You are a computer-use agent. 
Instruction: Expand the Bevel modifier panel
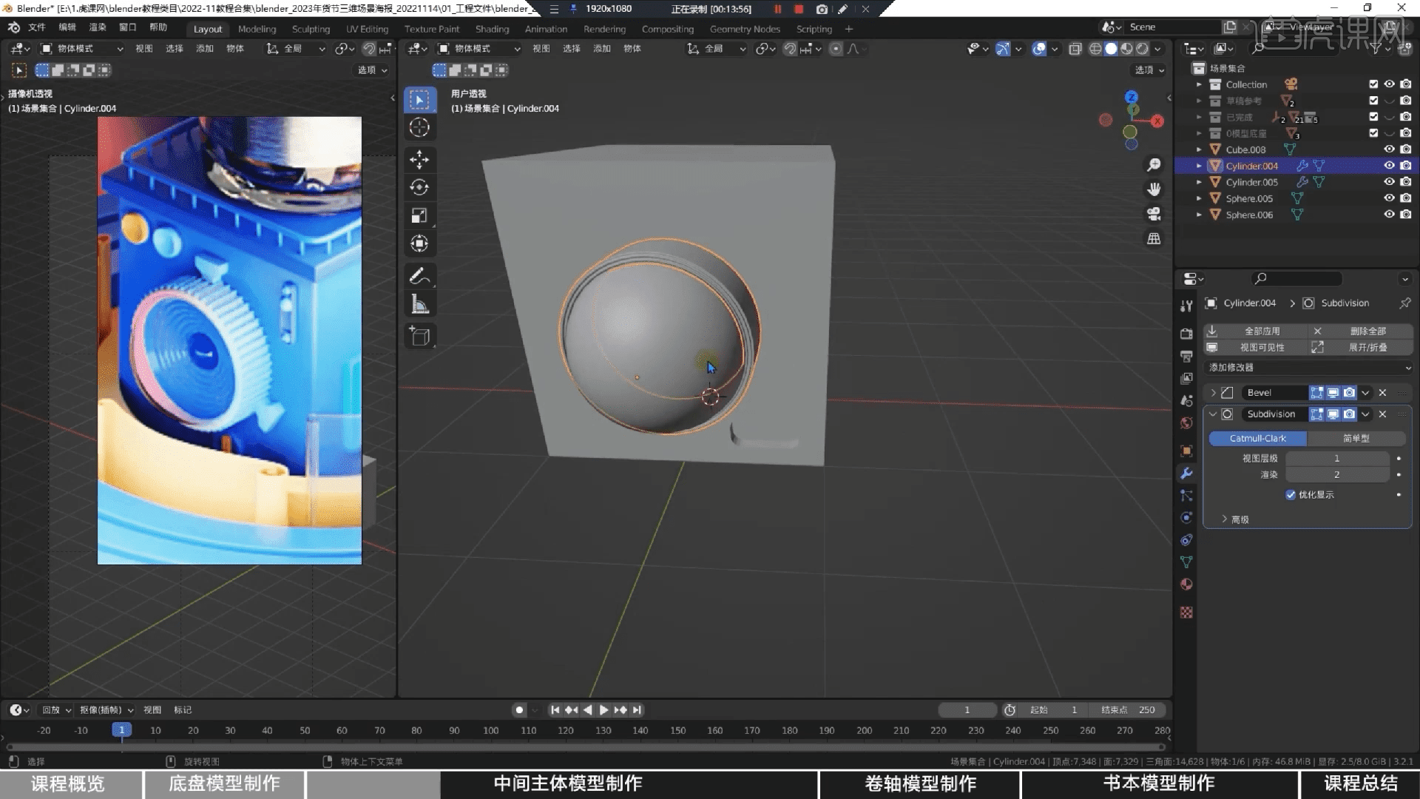[1213, 393]
